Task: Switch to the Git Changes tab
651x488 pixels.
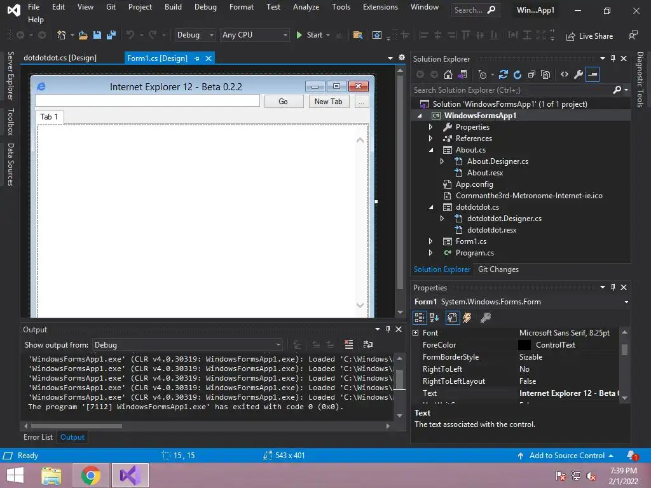Action: (498, 269)
